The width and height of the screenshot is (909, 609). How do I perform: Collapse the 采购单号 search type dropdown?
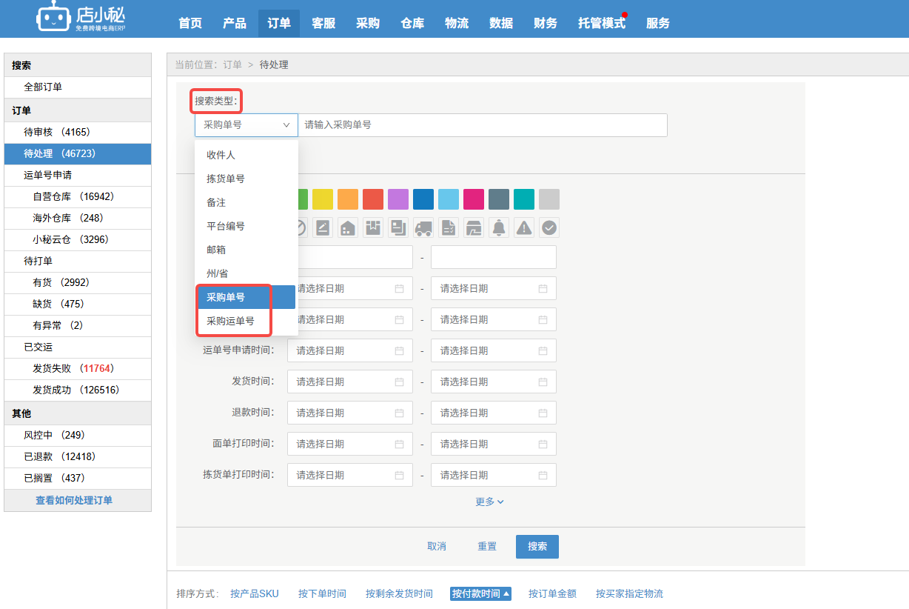(x=246, y=125)
